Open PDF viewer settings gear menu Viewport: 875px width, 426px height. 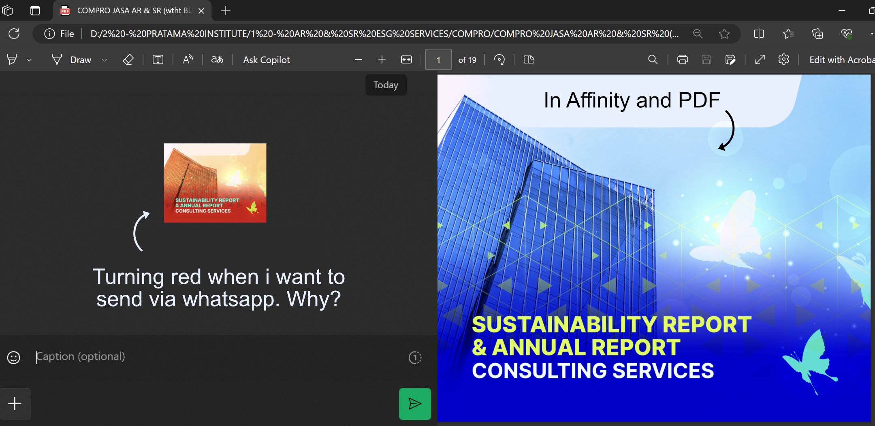784,60
